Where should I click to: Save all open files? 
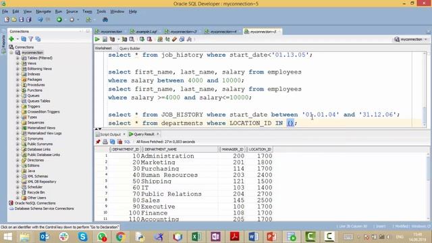[x=28, y=20]
